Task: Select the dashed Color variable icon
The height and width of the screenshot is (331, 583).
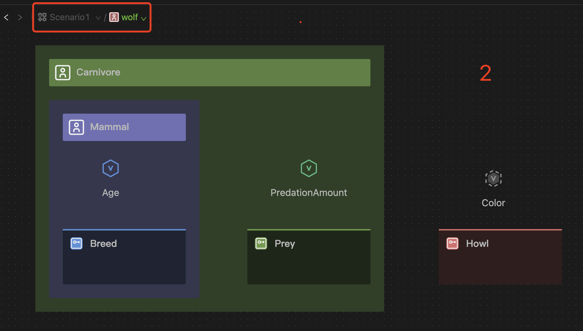Action: 493,178
